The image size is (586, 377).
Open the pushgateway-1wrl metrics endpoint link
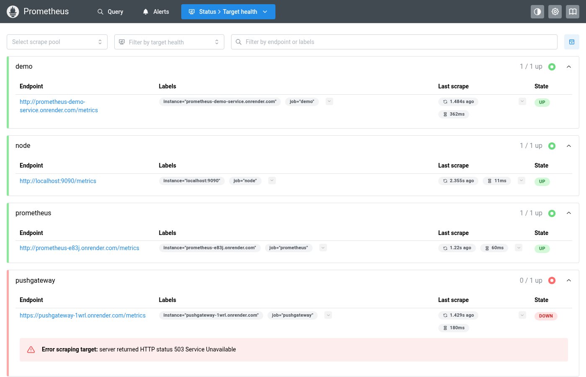(82, 315)
